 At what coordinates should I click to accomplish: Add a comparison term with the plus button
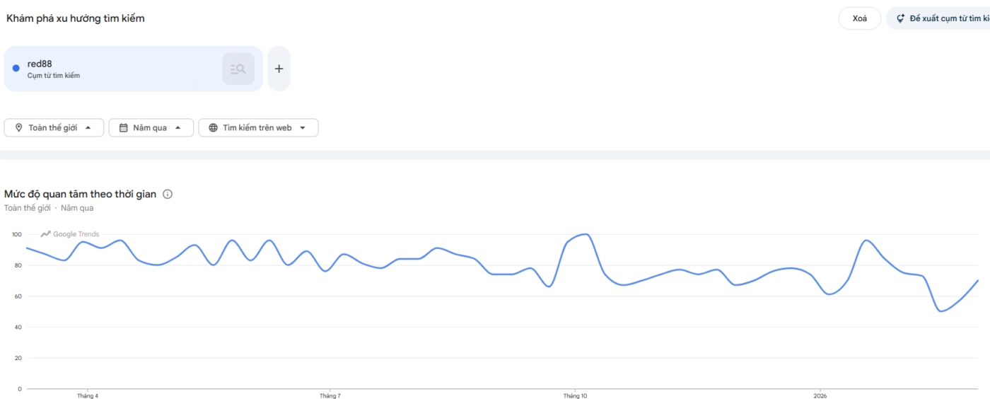(x=279, y=69)
